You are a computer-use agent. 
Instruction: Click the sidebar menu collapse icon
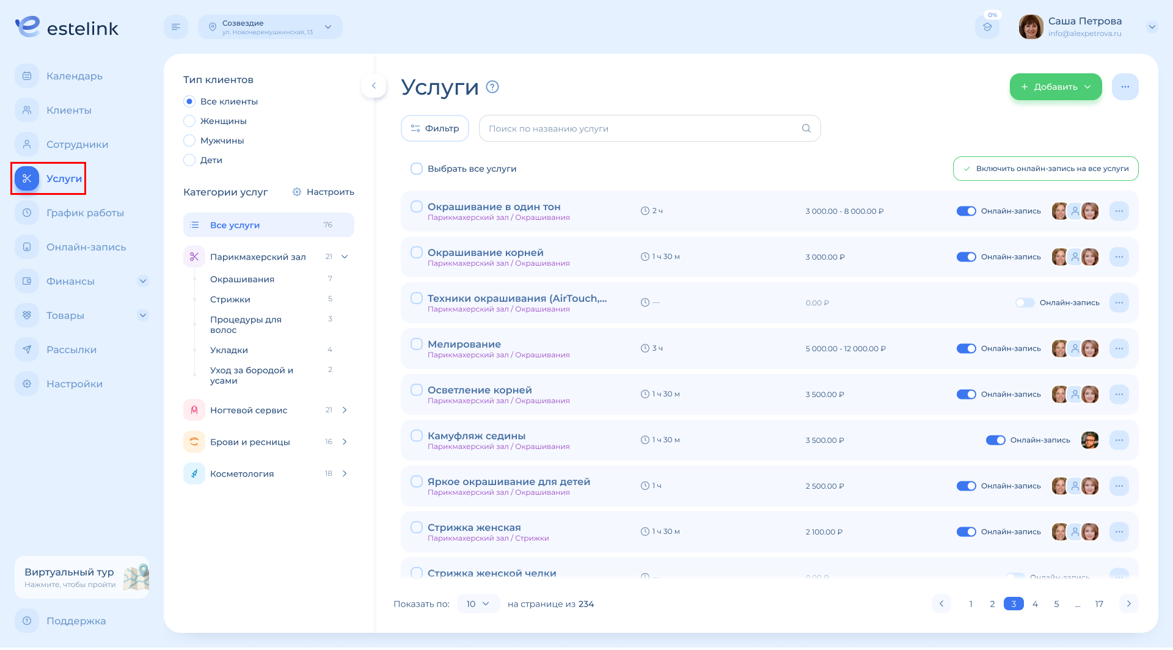[x=176, y=27]
